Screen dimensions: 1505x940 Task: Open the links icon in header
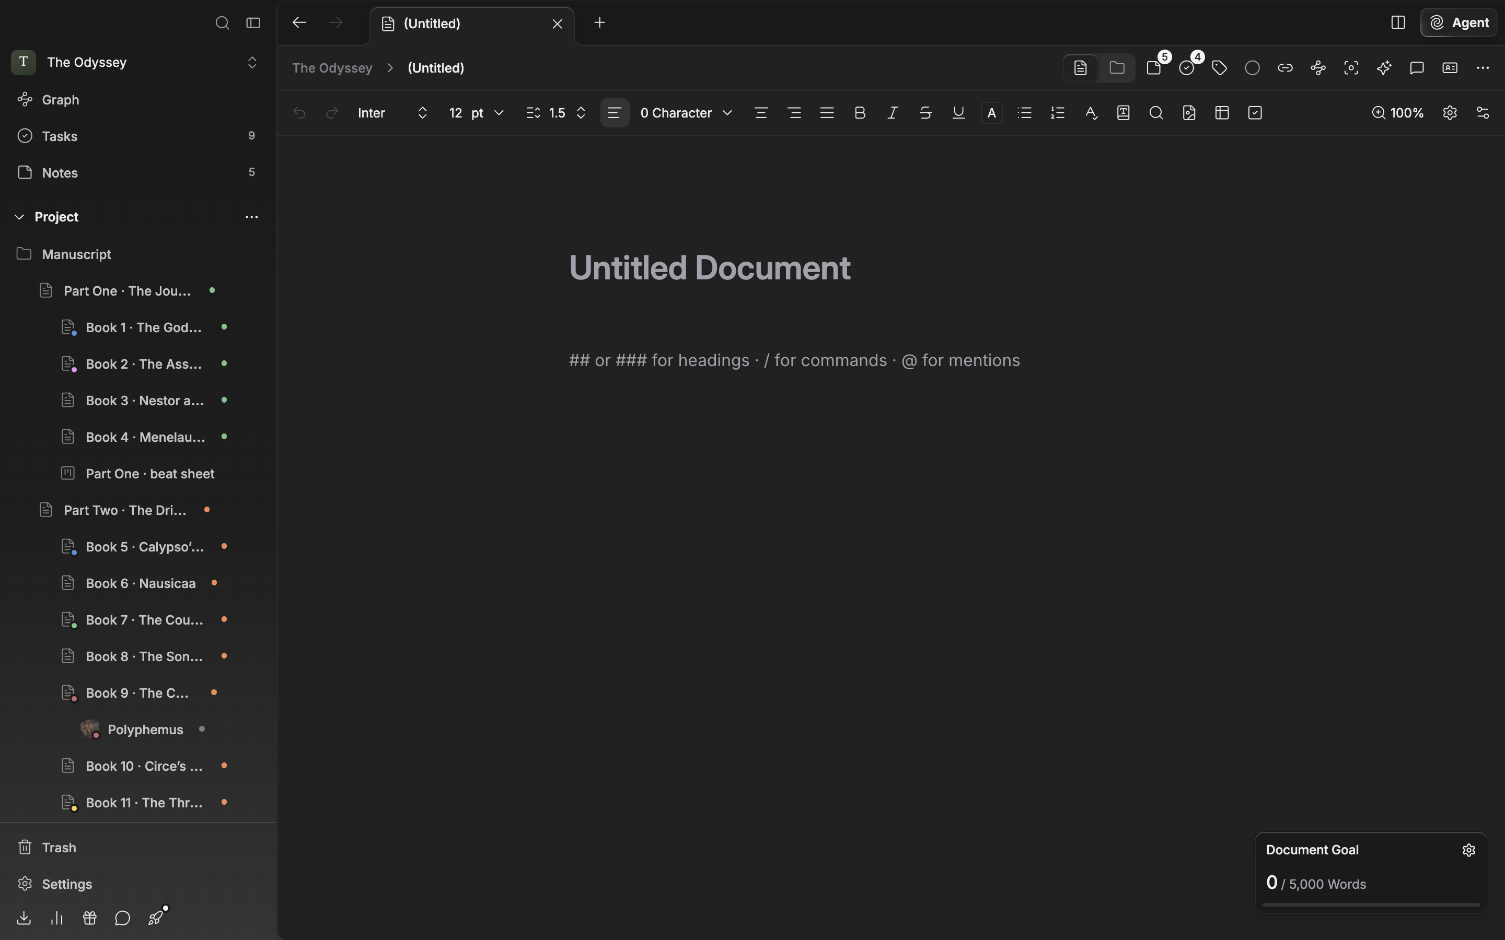(x=1286, y=68)
